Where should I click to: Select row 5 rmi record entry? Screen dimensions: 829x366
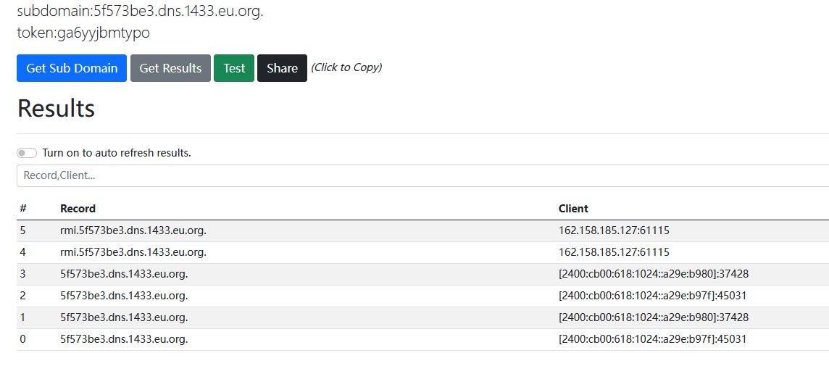[133, 230]
